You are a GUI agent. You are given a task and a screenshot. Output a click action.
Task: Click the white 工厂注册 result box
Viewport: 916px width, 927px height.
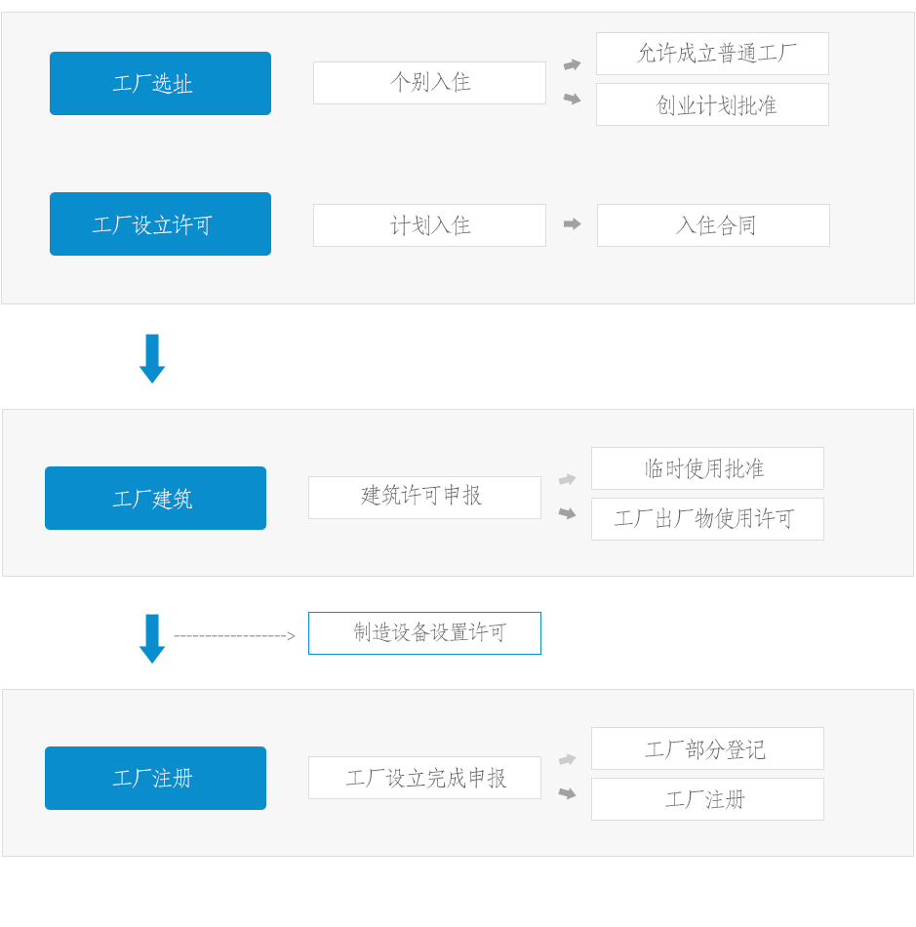click(707, 799)
